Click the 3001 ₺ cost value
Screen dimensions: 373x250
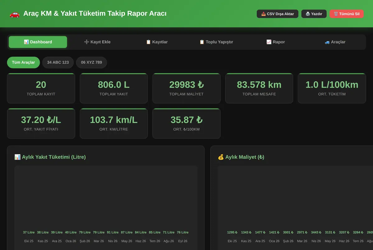[288, 232]
